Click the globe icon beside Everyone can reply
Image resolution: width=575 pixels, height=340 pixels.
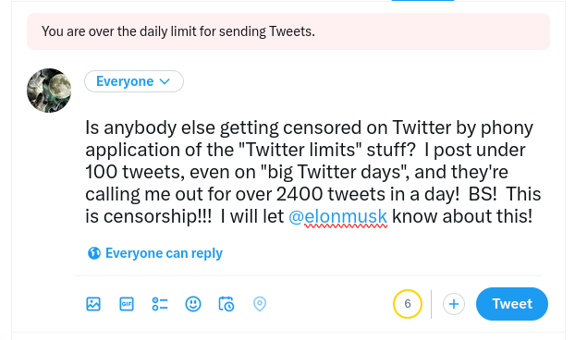(x=94, y=253)
